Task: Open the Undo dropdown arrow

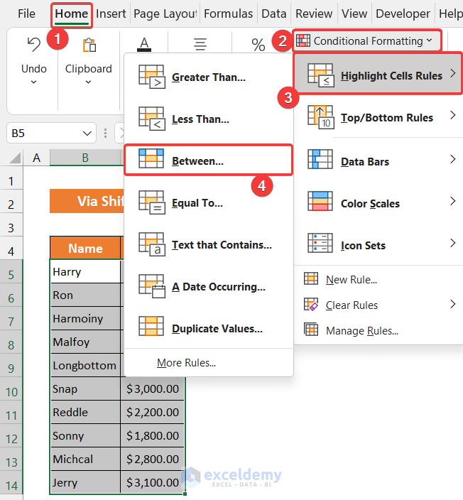Action: pyautogui.click(x=33, y=82)
